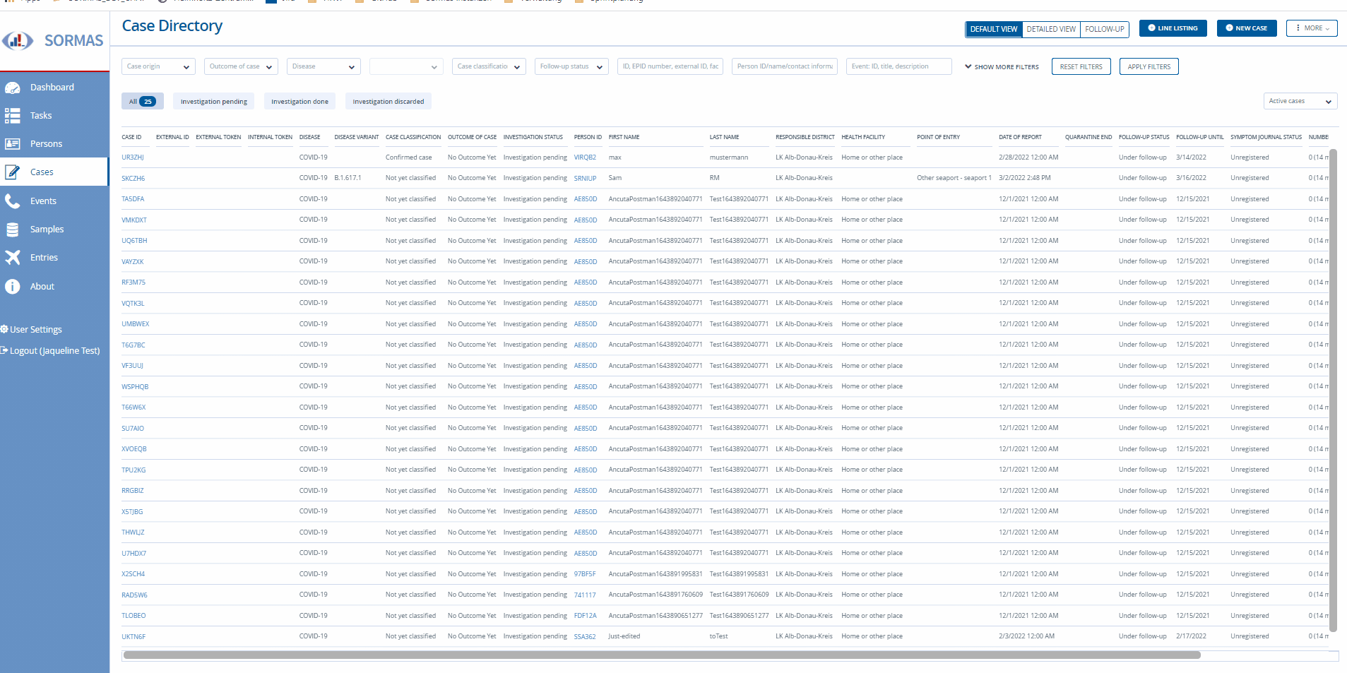
Task: Click the User Settings gear icon
Action: click(x=4, y=330)
